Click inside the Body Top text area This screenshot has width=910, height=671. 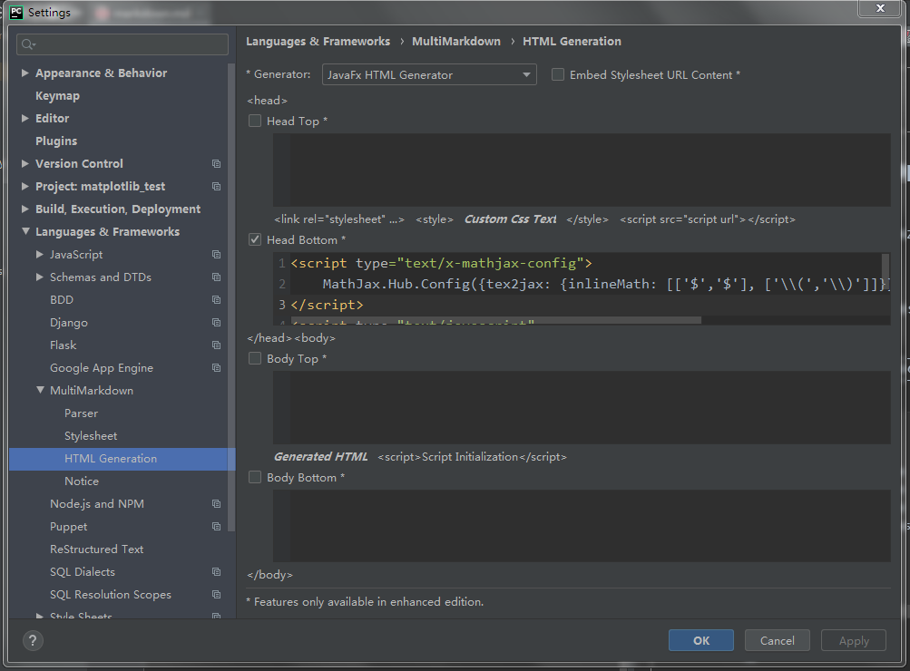tap(582, 407)
